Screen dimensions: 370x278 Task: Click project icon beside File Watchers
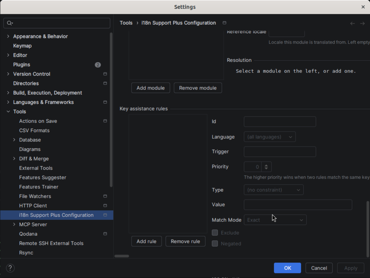(x=105, y=196)
